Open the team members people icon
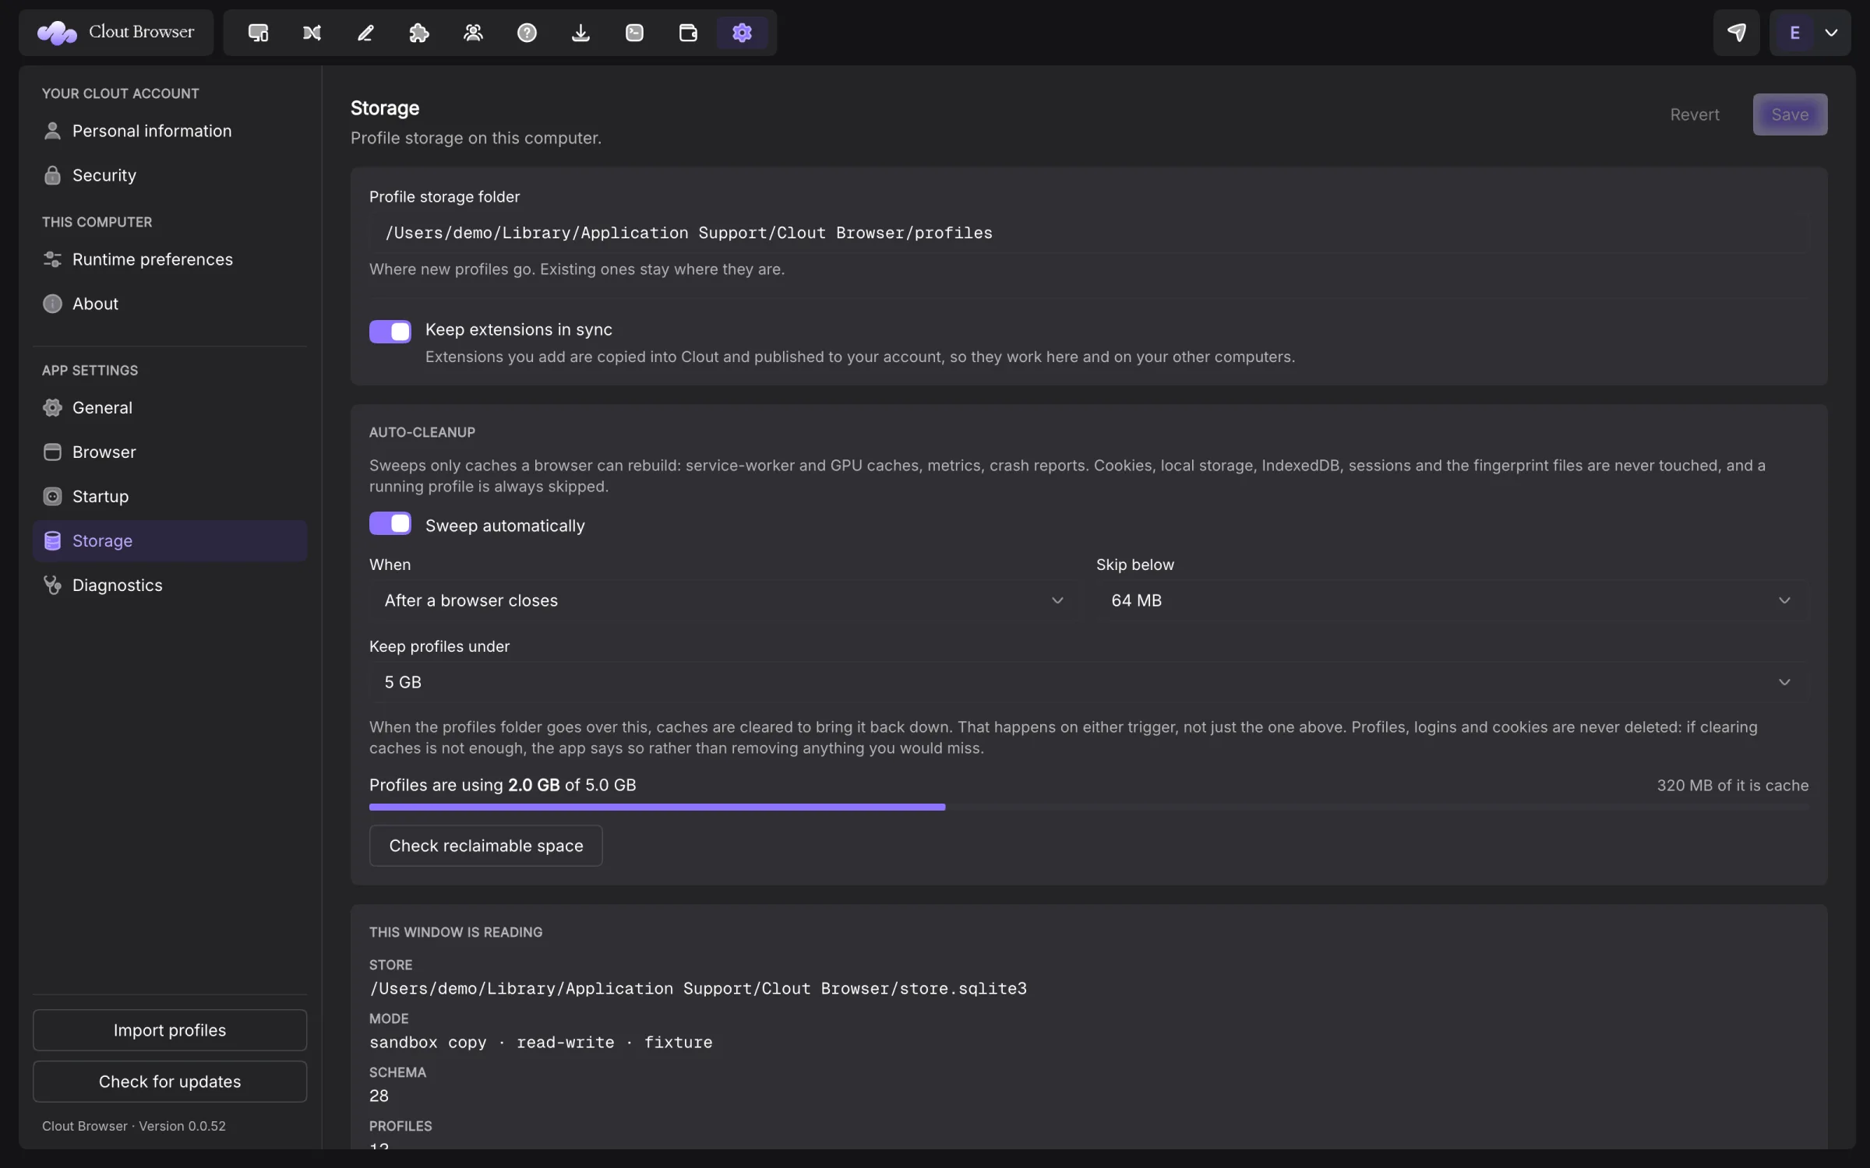 473,33
